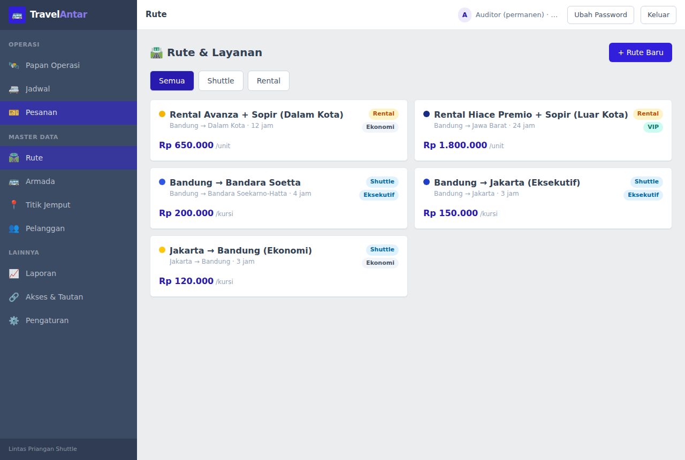
Task: Click the Jadwal van icon
Action: (x=14, y=89)
